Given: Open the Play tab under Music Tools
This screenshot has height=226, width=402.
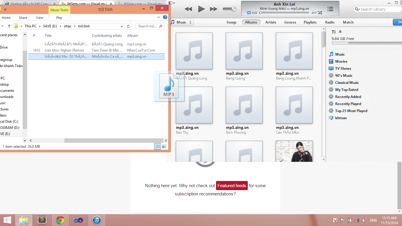Looking at the screenshot, I should pos(59,18).
